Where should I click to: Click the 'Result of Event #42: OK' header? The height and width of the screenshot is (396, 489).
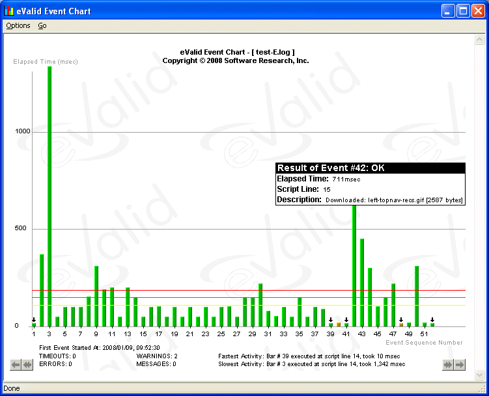[370, 168]
